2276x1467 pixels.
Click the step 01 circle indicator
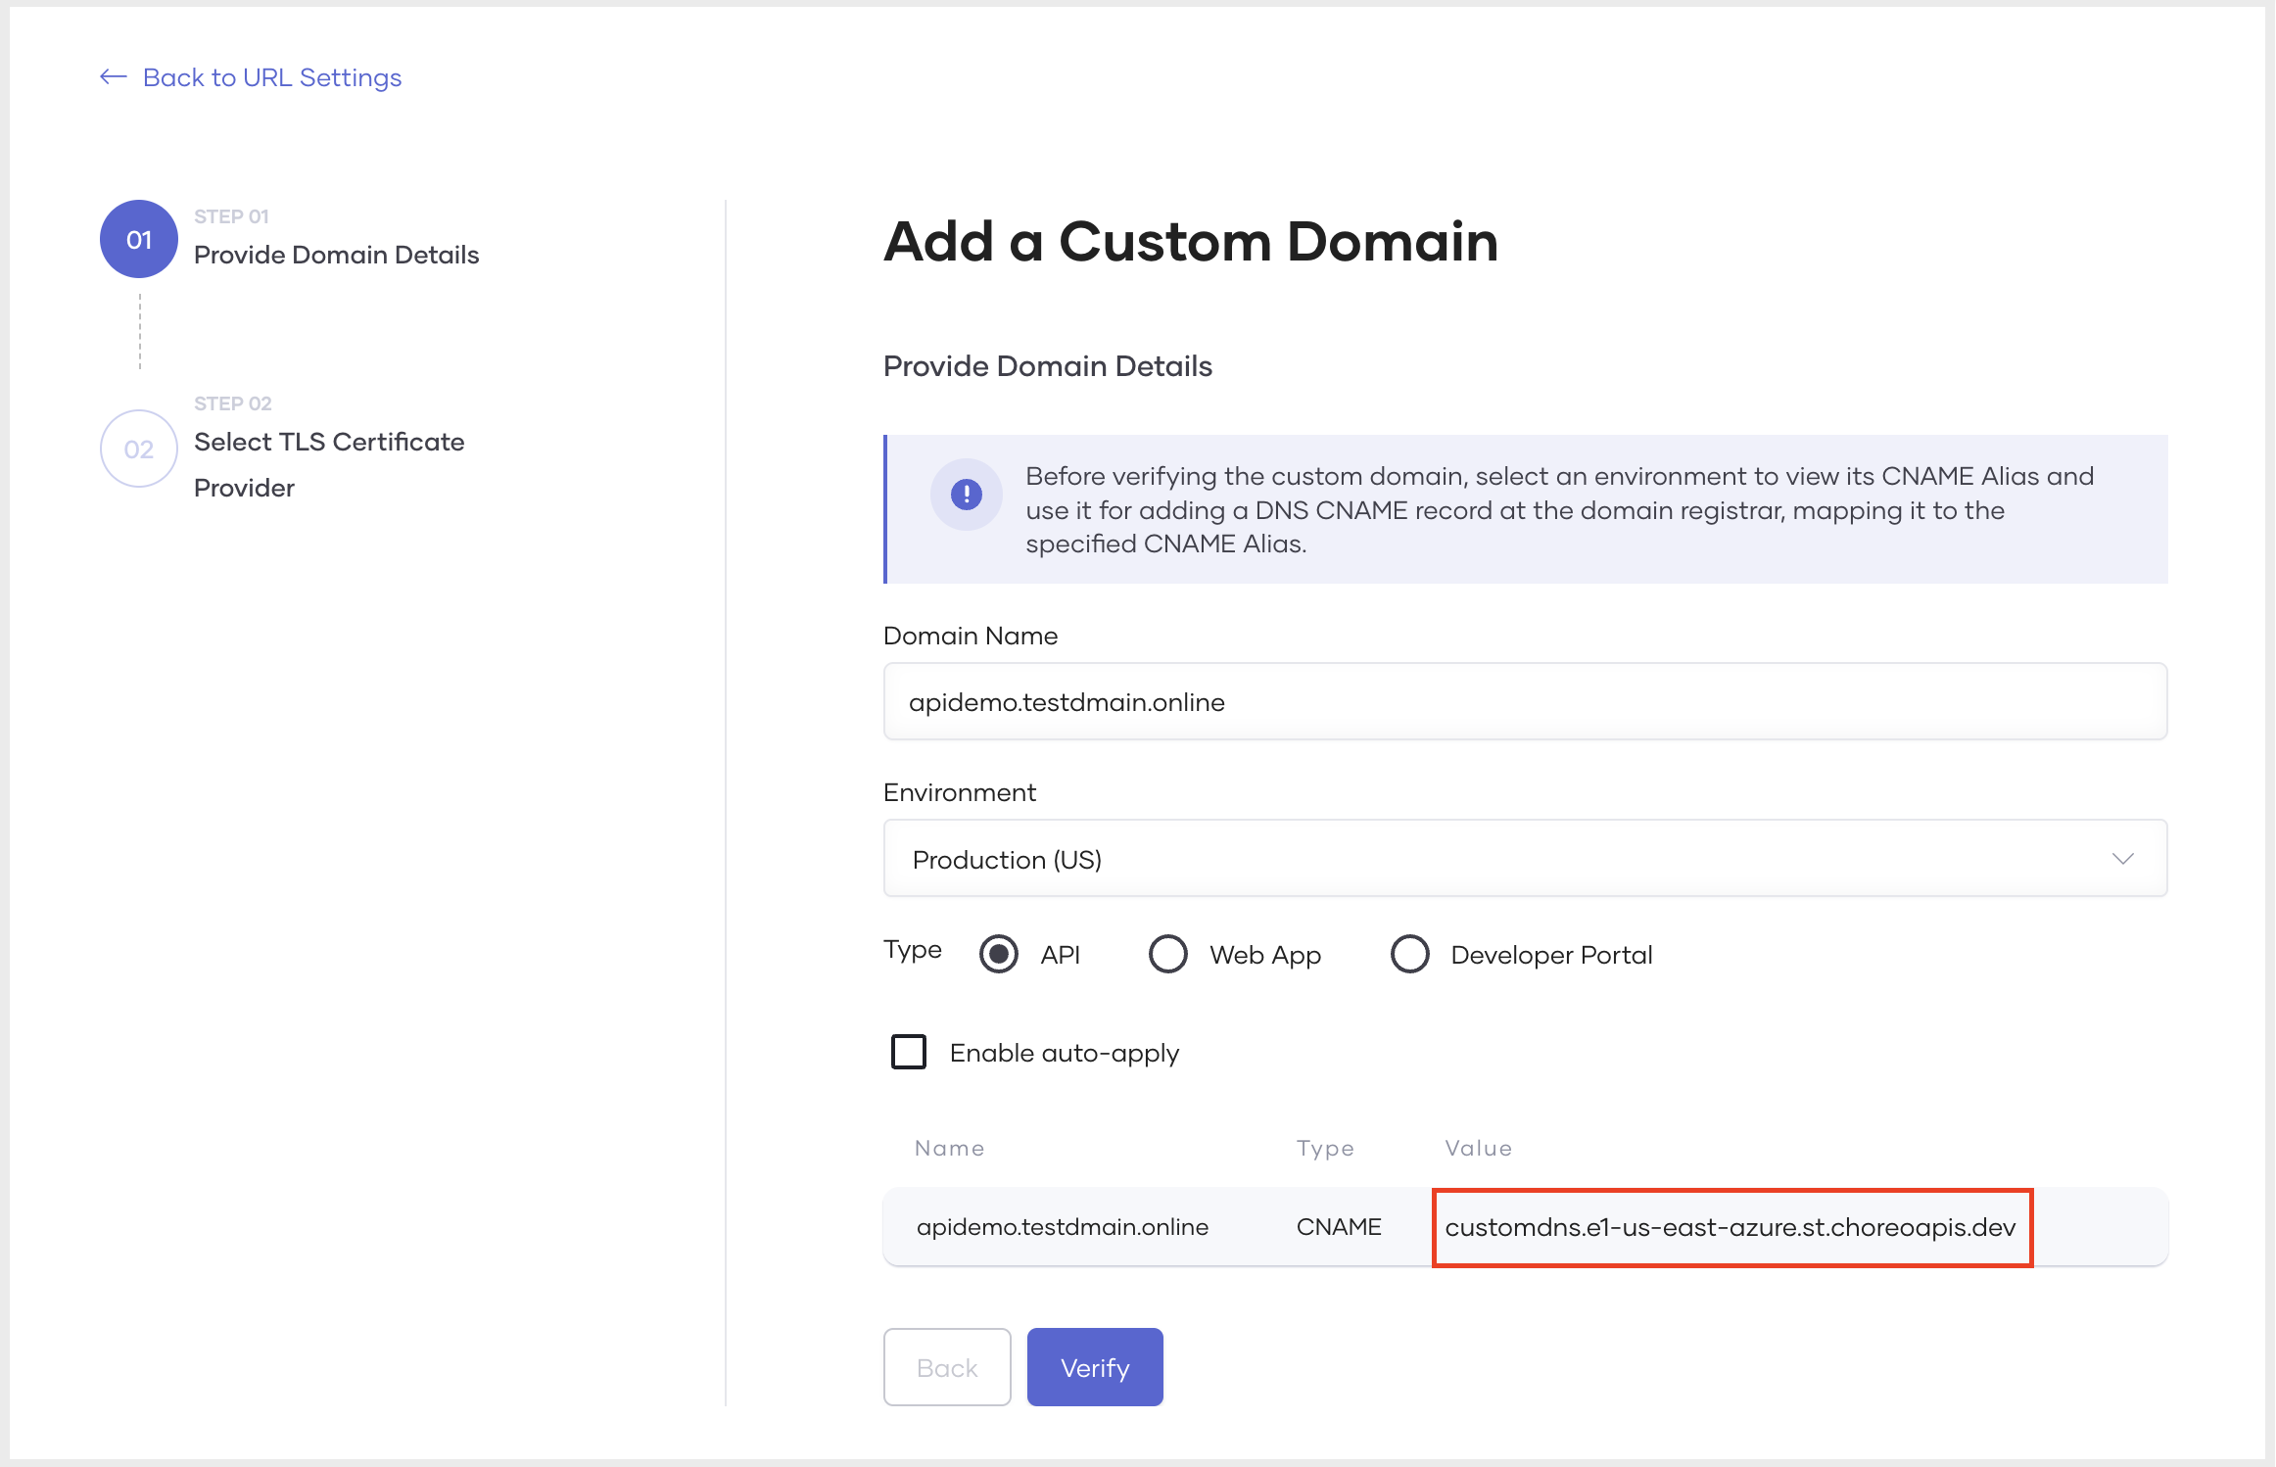click(x=139, y=240)
